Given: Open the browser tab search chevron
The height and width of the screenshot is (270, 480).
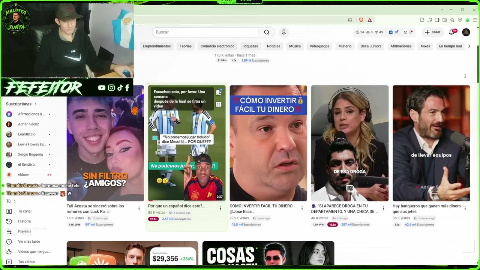Looking at the screenshot, I should (x=442, y=10).
